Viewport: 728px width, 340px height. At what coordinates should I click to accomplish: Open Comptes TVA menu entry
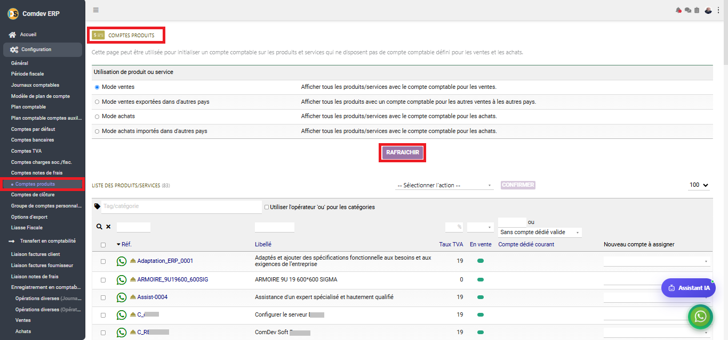(x=26, y=151)
